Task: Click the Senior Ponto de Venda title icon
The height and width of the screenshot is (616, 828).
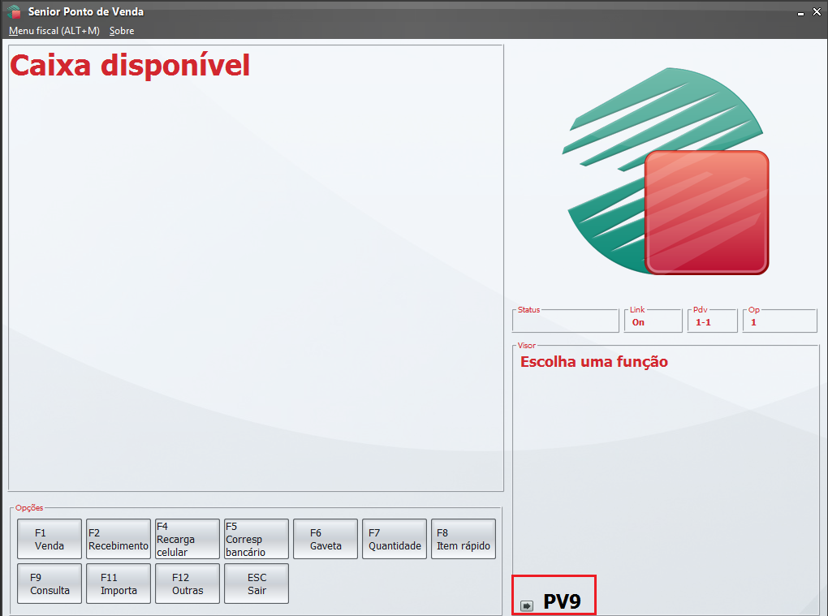Action: [x=14, y=11]
